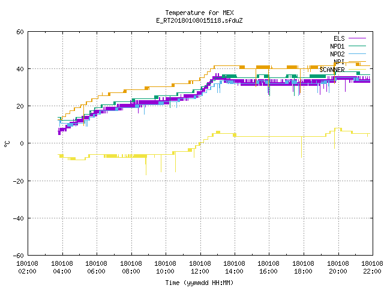Click the 'ELS' legend label
384x288 pixels.
click(339, 38)
